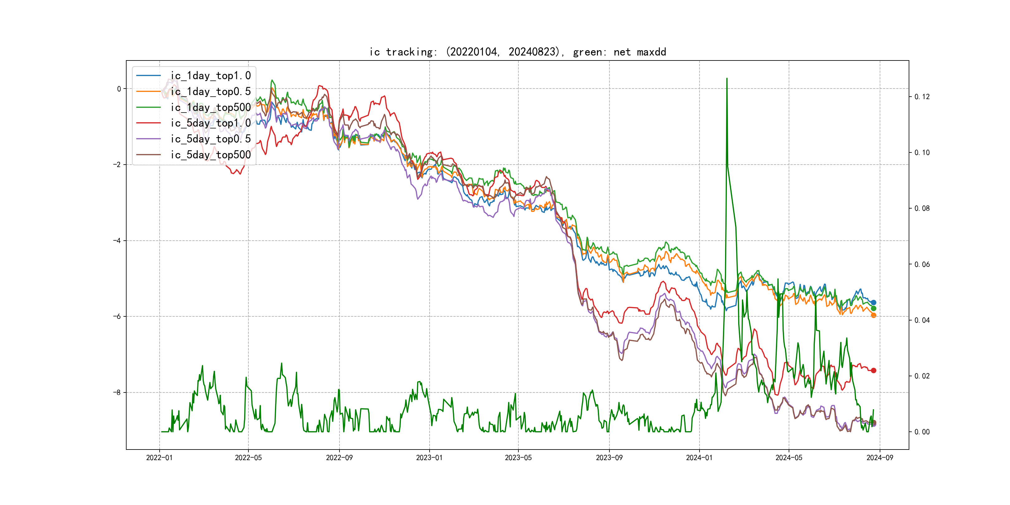Click the blue endpoint dot marker
Screen dimensions: 1010x505
tap(873, 302)
